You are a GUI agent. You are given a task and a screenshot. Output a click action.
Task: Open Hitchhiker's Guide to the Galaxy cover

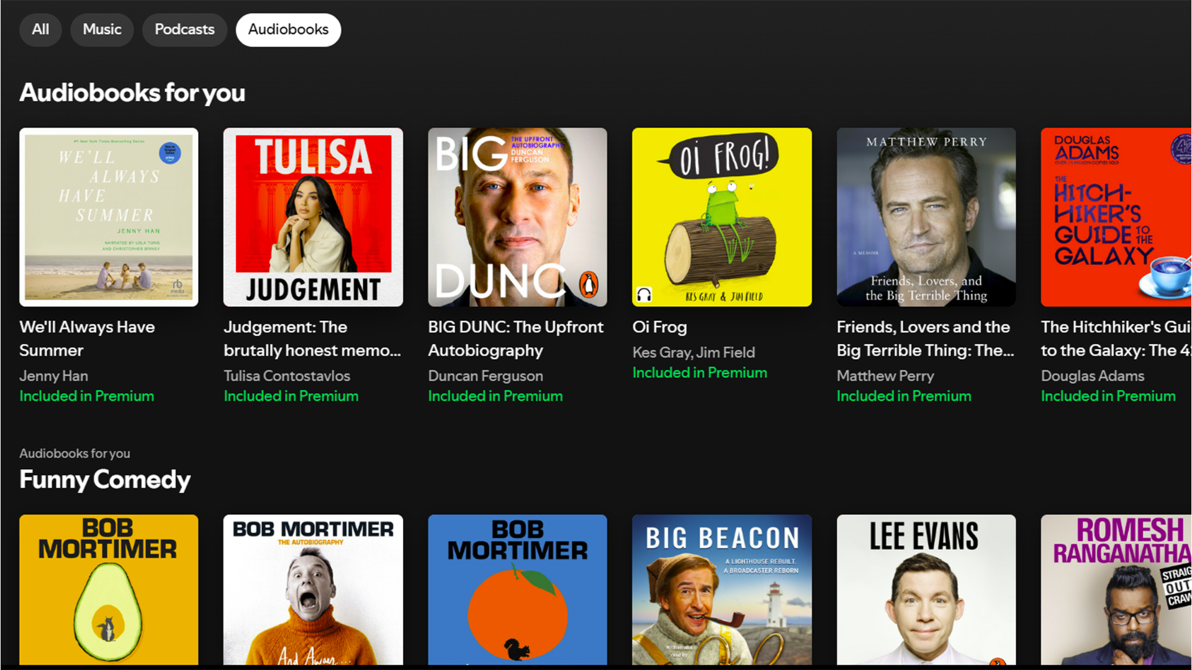(1116, 217)
